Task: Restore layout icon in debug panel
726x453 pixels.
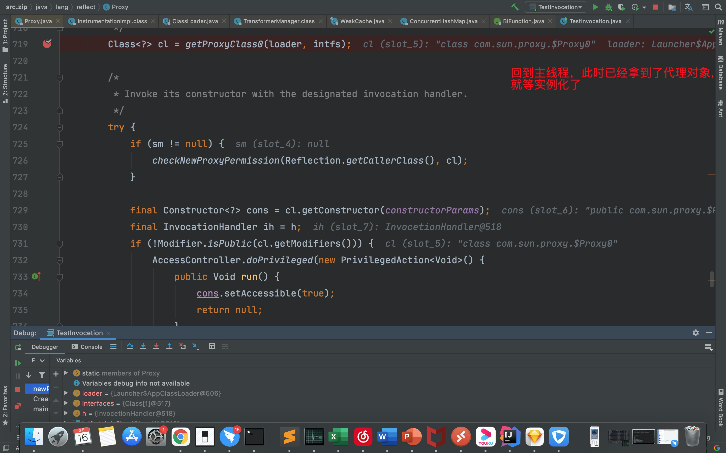Action: pyautogui.click(x=708, y=347)
